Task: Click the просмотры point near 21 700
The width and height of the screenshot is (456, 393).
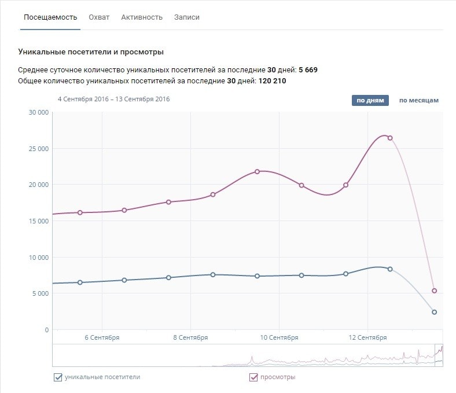Action: [258, 171]
